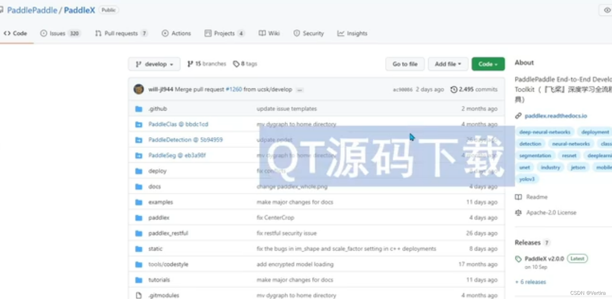Click the deploy folder icon
The image size is (612, 299).
tap(139, 171)
